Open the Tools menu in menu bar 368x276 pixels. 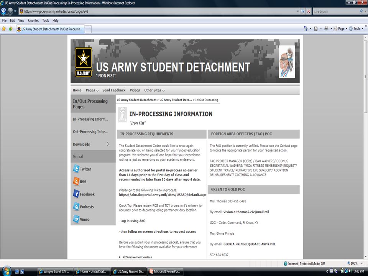pos(46,20)
